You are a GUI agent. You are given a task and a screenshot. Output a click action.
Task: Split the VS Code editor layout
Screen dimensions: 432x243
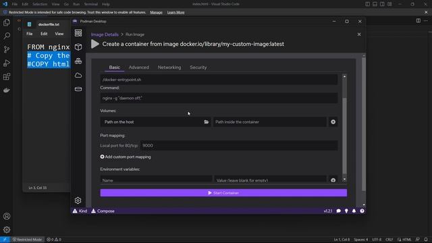pos(418,21)
